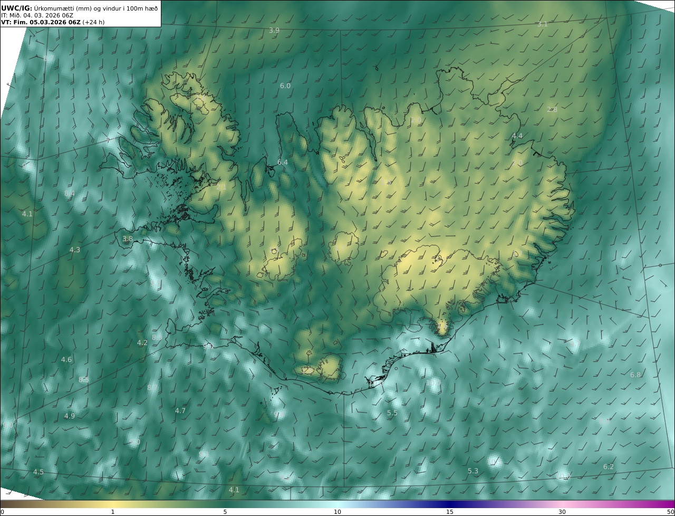Click the colorbar tick label 10

[337, 512]
